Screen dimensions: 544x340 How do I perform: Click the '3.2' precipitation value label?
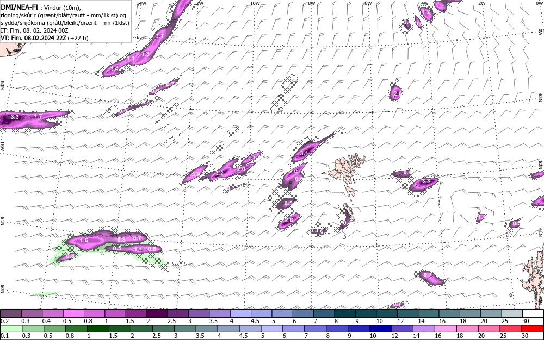click(219, 173)
